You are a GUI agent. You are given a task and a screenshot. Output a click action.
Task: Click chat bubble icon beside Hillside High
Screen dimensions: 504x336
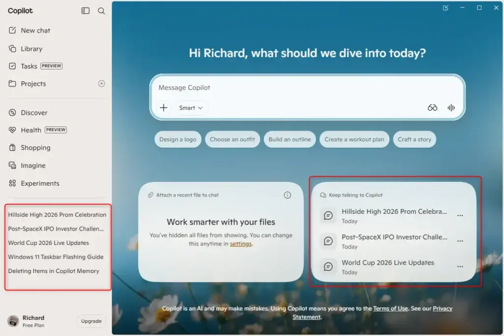(328, 215)
